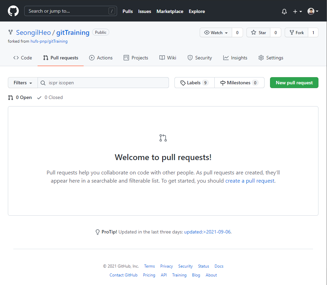Select the Pull requests tab

(61, 58)
